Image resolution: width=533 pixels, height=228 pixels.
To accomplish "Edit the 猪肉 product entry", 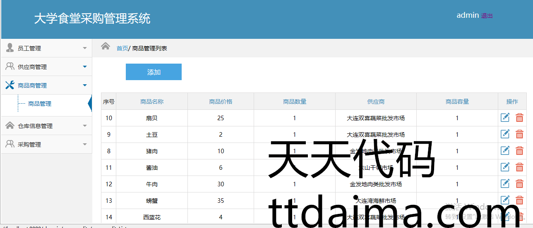I will (x=505, y=151).
